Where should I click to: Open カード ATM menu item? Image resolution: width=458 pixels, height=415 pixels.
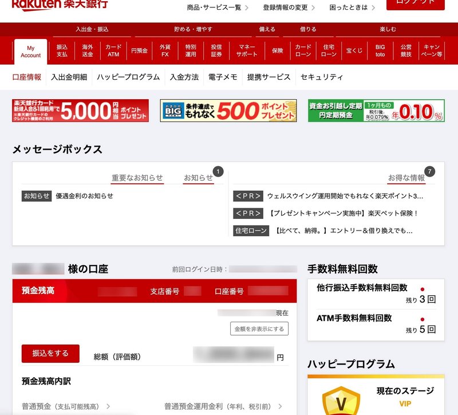point(113,50)
